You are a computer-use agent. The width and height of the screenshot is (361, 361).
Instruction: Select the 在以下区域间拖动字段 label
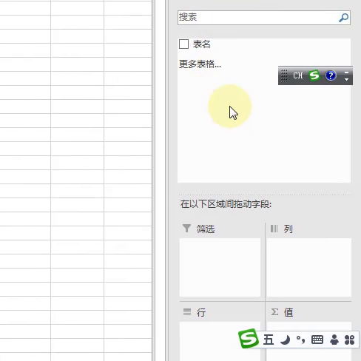[x=226, y=204]
